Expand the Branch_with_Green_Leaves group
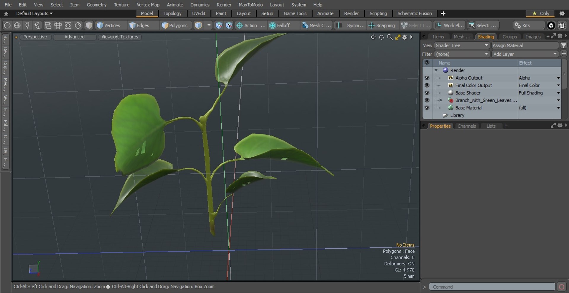This screenshot has height=293, width=569. click(441, 100)
